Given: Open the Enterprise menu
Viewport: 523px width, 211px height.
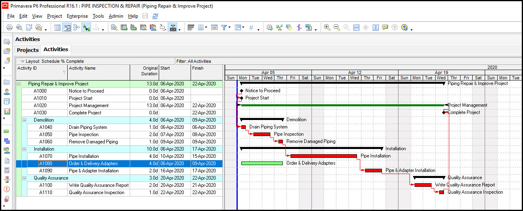Looking at the screenshot, I should coord(77,16).
